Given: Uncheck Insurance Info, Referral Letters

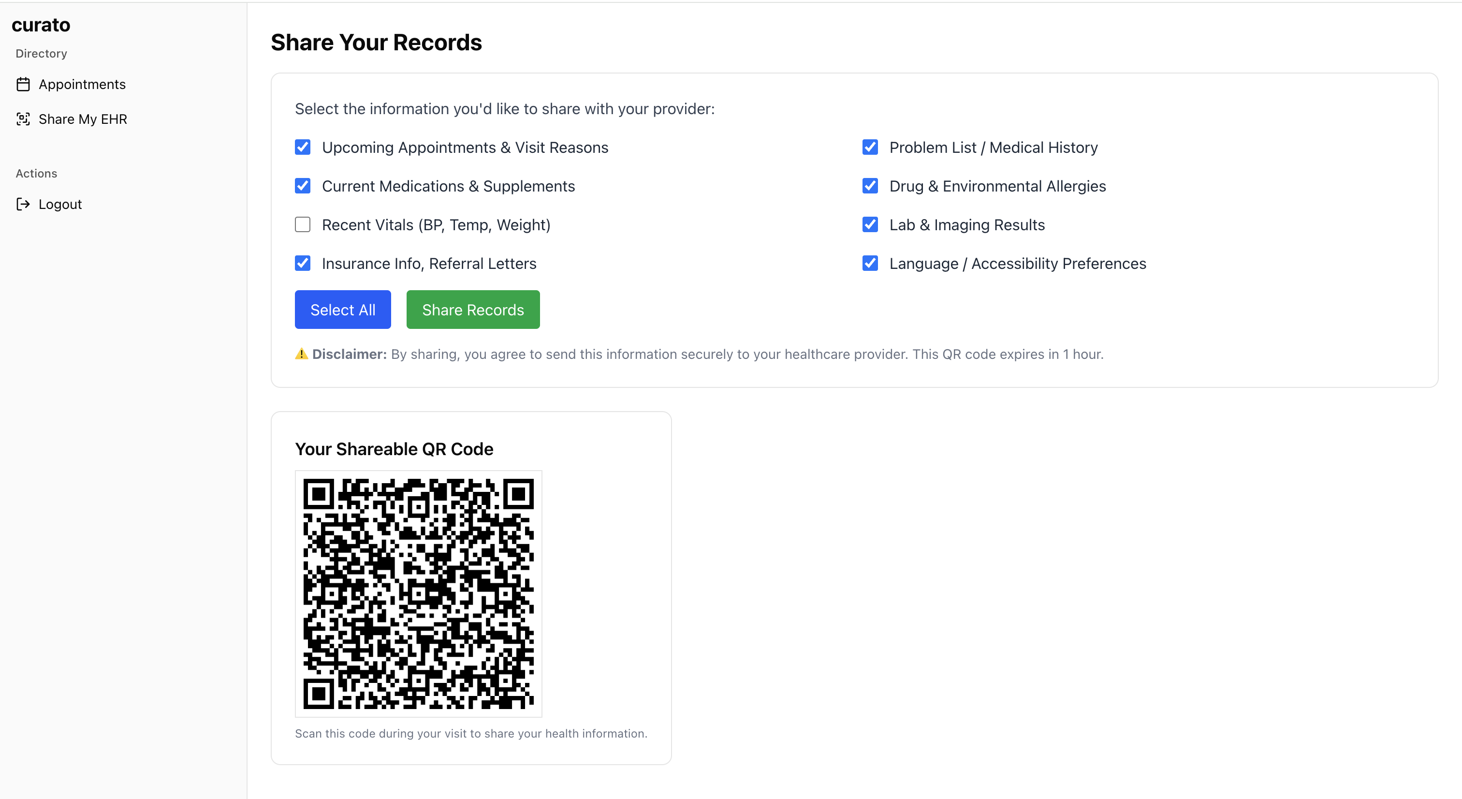Looking at the screenshot, I should coord(303,264).
